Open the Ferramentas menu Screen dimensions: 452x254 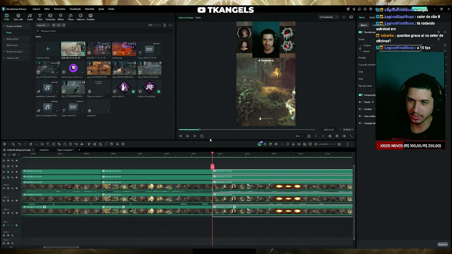pyautogui.click(x=59, y=9)
